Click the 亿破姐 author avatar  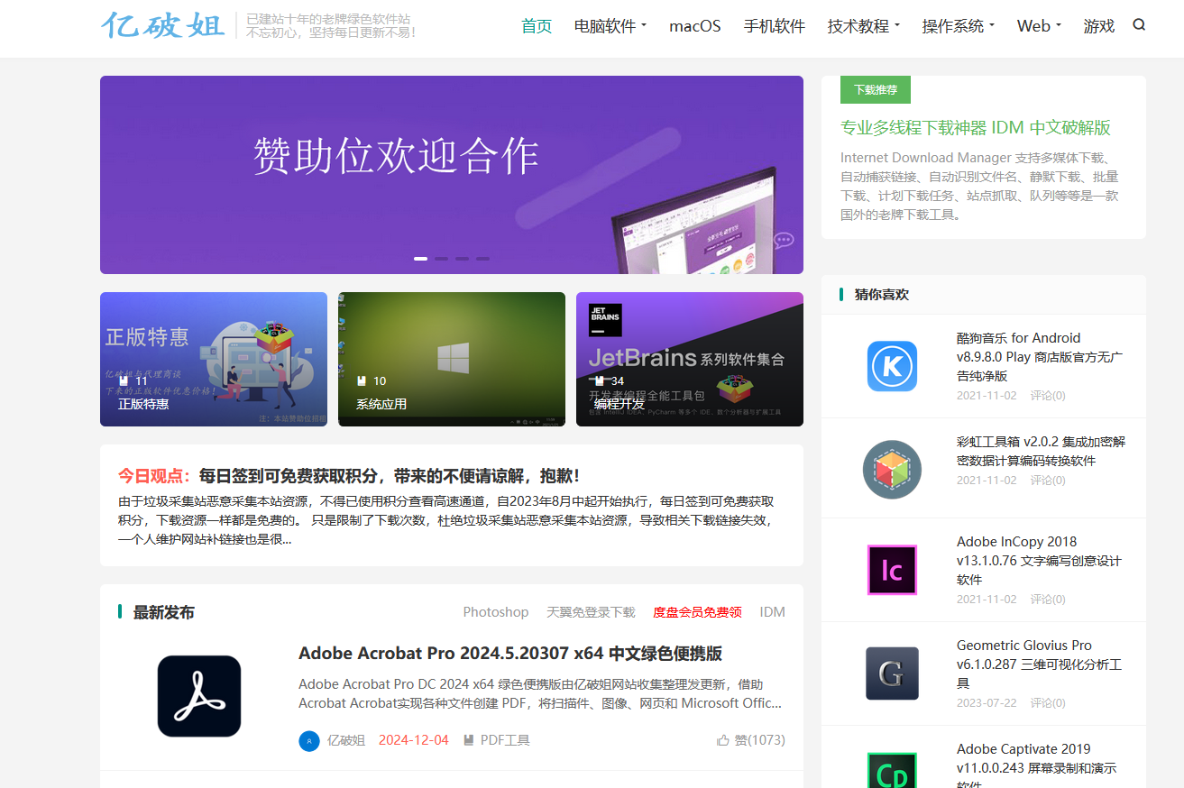click(309, 740)
